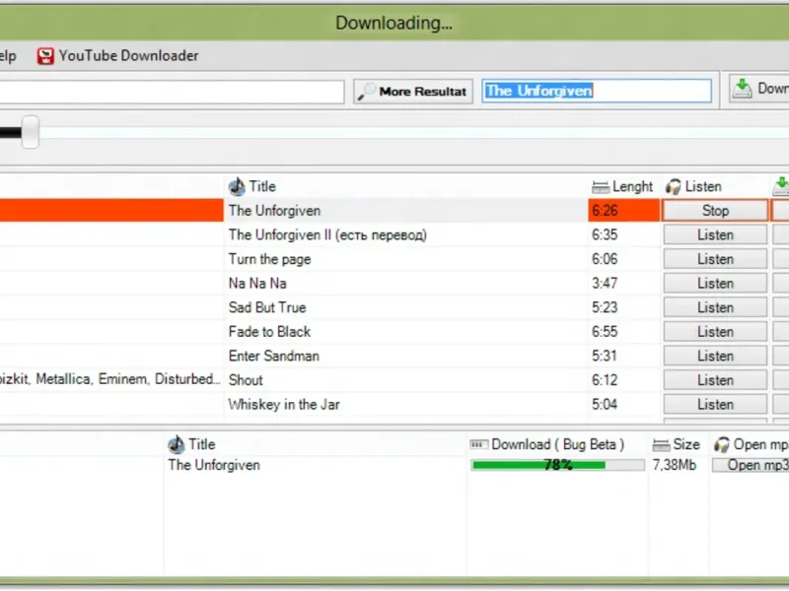This screenshot has height=591, width=789.
Task: Click the YouTube Downloader red icon
Action: [45, 56]
